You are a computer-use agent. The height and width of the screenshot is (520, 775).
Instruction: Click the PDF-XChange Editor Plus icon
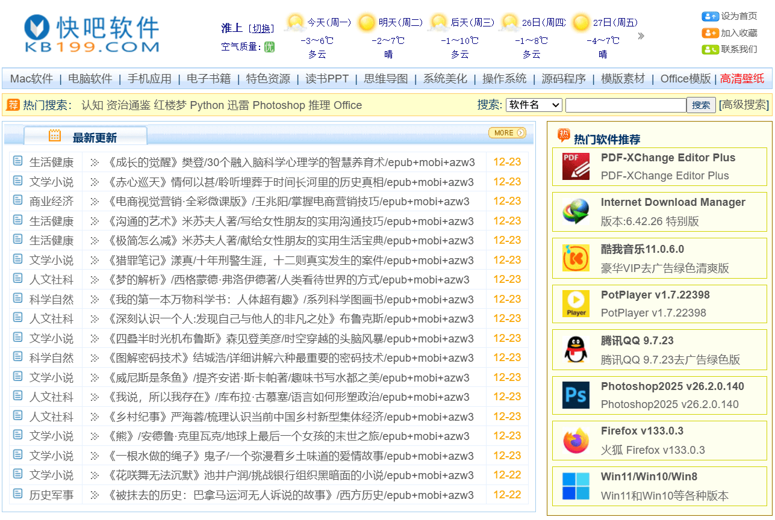(x=576, y=166)
